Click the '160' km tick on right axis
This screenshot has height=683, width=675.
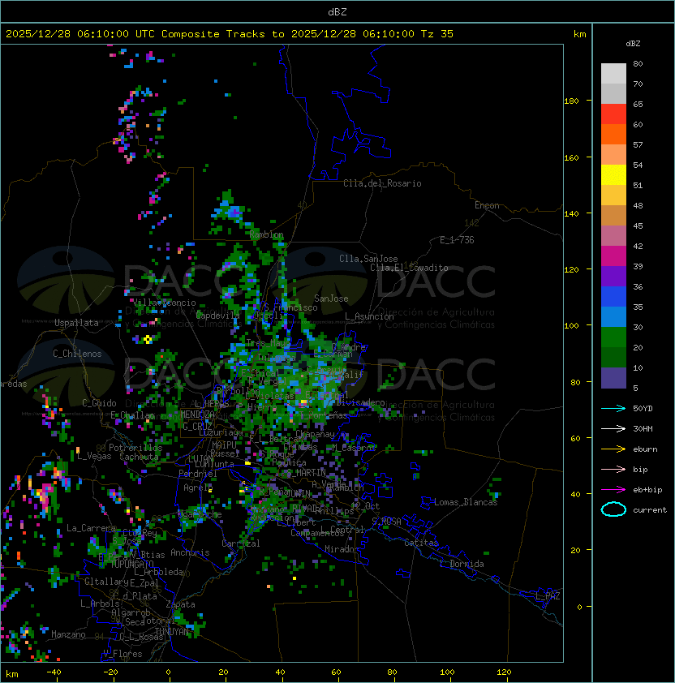click(571, 157)
